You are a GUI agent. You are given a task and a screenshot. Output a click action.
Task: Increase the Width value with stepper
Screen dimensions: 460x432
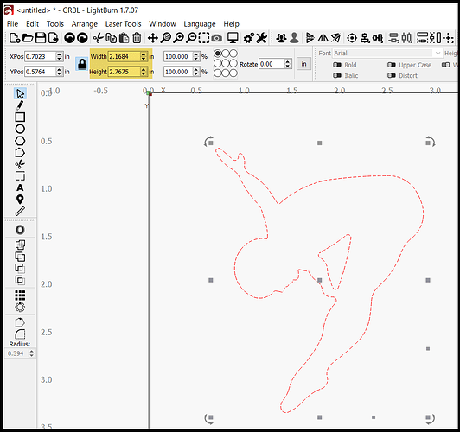coord(144,54)
